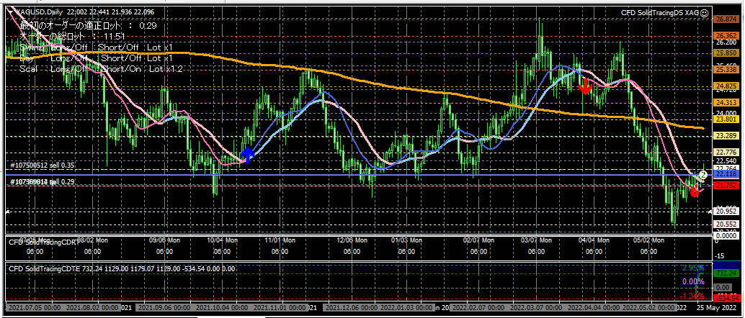Click the 12/06 Mon date marker

click(352, 240)
